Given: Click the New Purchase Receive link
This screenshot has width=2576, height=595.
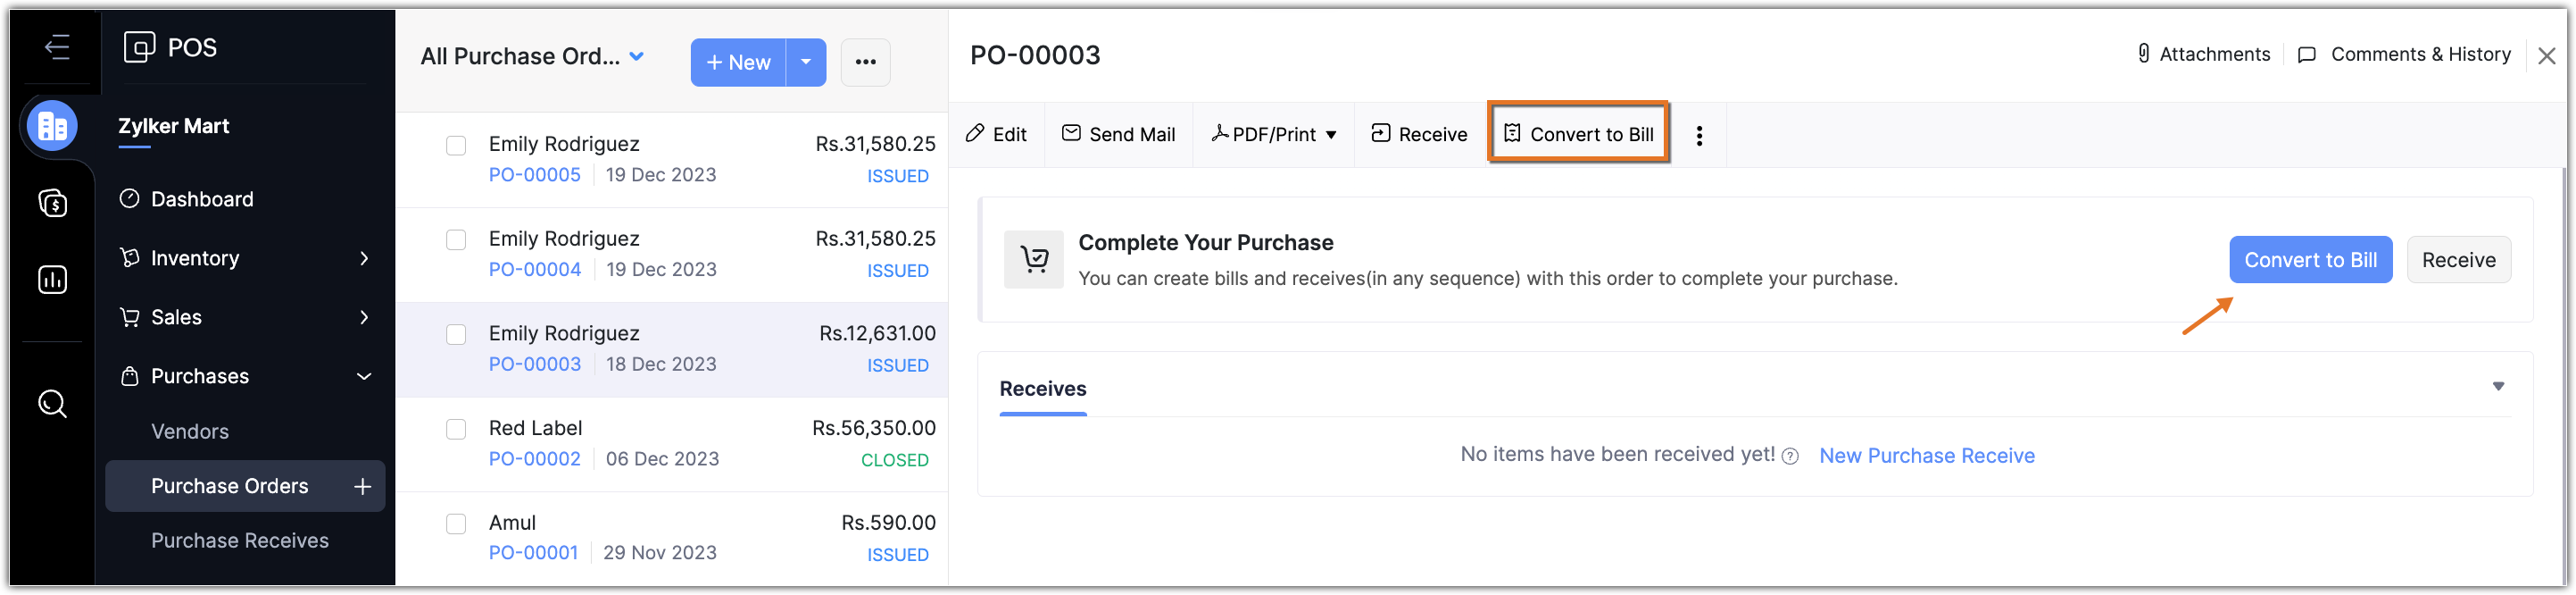Looking at the screenshot, I should coord(1926,456).
